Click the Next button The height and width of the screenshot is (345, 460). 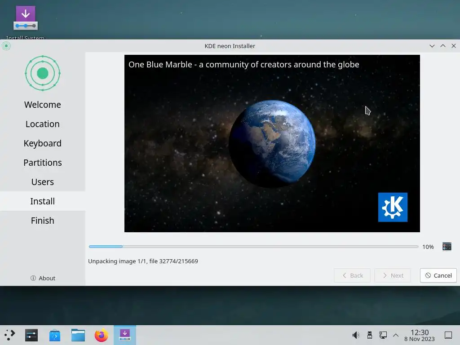pyautogui.click(x=393, y=275)
